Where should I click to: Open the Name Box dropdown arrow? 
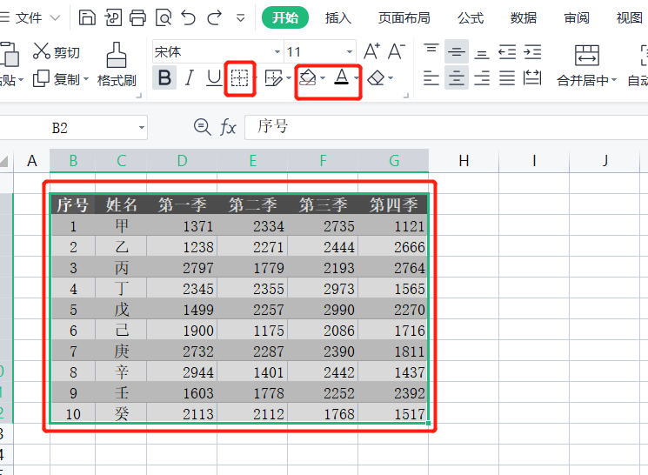coord(141,128)
